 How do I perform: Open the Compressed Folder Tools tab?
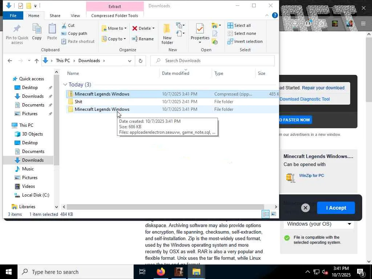114,16
